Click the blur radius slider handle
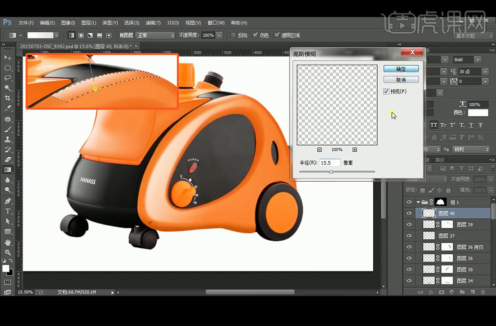The height and width of the screenshot is (326, 496). (x=331, y=172)
